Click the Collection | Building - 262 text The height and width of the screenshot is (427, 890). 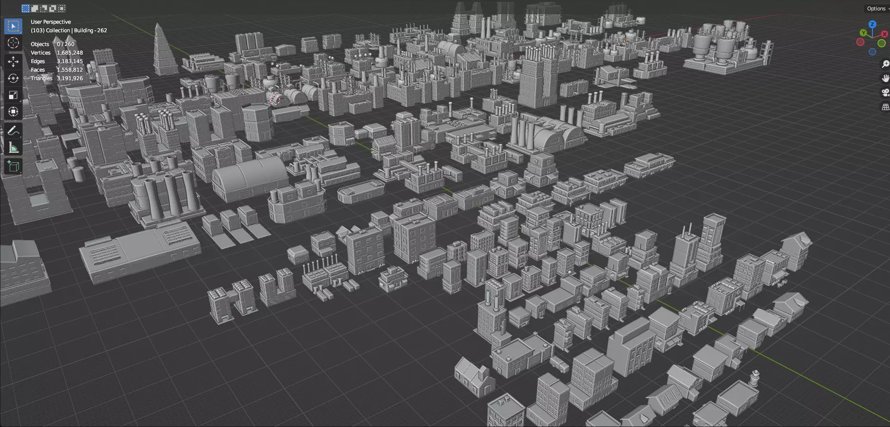click(76, 30)
